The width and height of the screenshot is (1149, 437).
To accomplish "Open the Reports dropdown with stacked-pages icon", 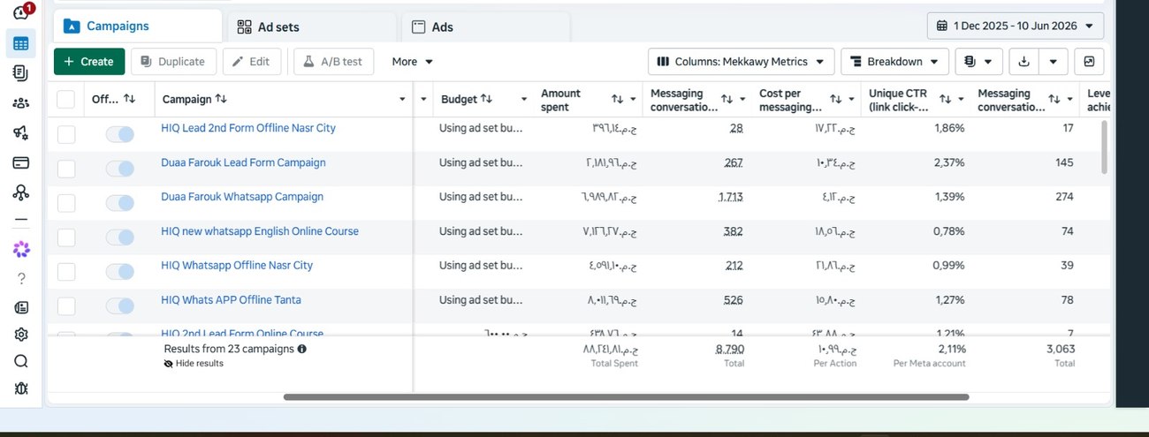I will 978,62.
